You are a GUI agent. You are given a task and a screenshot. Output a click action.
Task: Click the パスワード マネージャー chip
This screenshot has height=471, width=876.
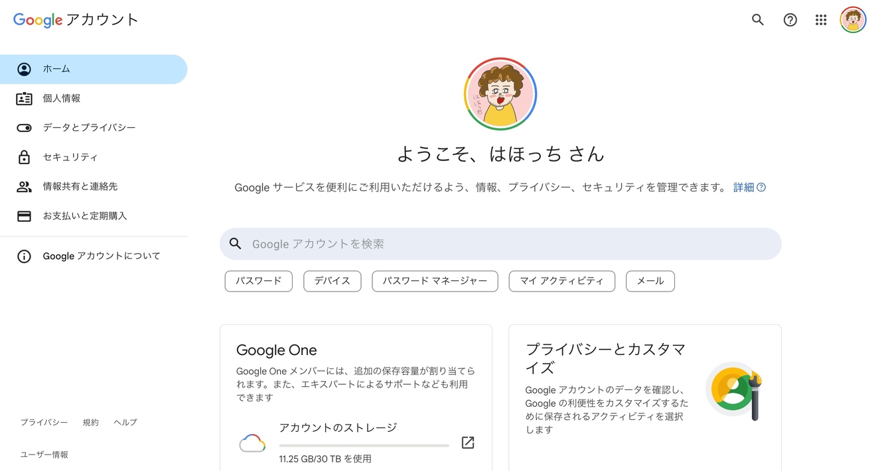(x=435, y=281)
